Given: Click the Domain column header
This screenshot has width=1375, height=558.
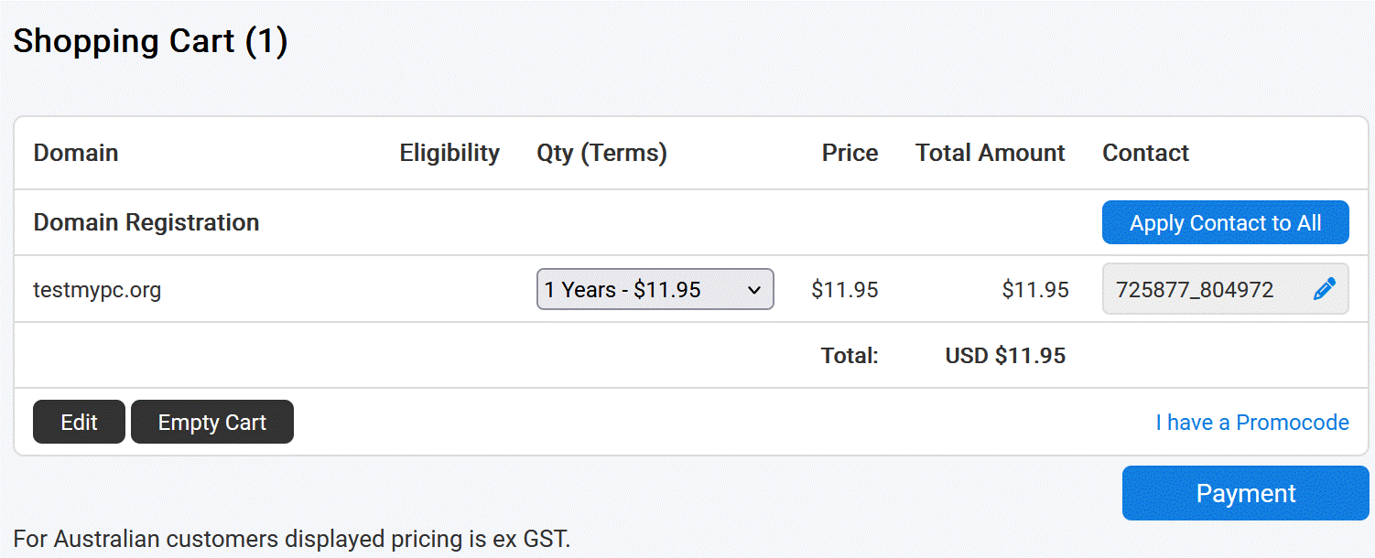Looking at the screenshot, I should [x=76, y=153].
